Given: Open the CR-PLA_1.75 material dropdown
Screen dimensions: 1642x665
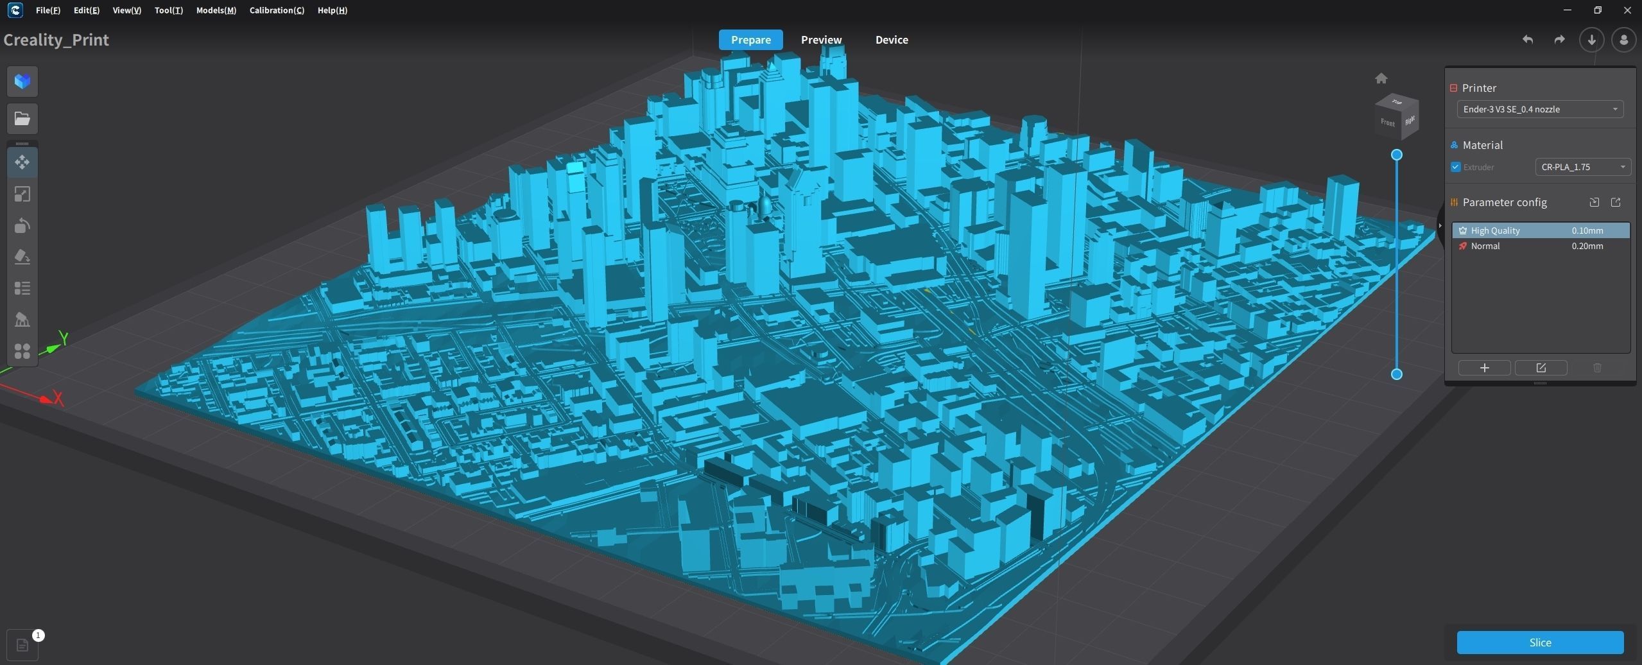Looking at the screenshot, I should point(1583,167).
